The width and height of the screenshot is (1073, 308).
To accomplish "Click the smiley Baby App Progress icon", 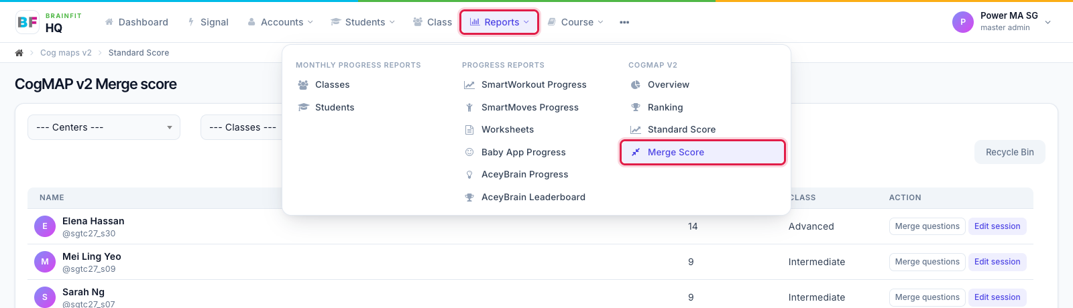I will point(469,152).
